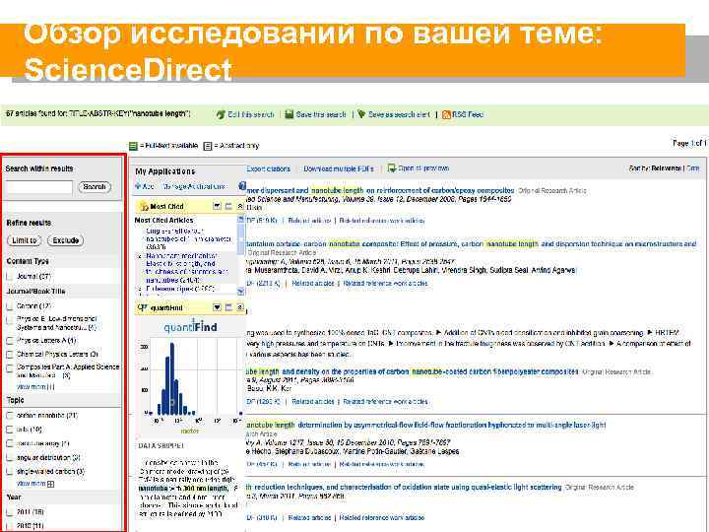Viewport: 709px width, 532px height.
Task: Click the Limit to button
Action: (x=25, y=240)
